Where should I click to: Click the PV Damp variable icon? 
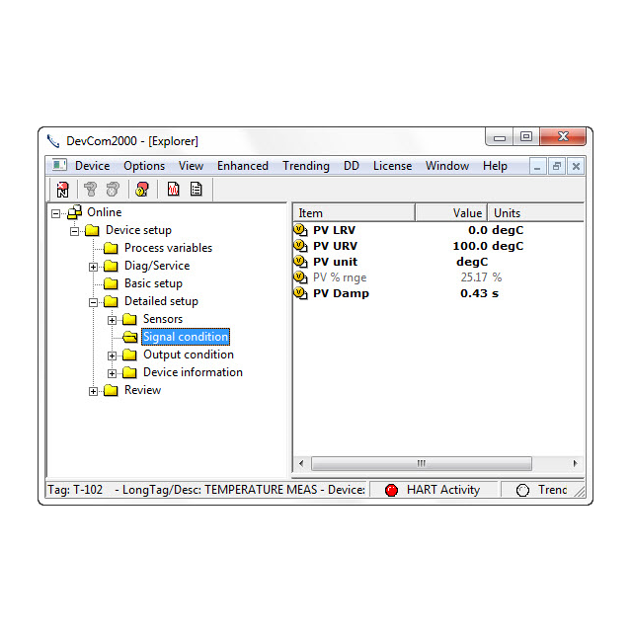[x=300, y=293]
